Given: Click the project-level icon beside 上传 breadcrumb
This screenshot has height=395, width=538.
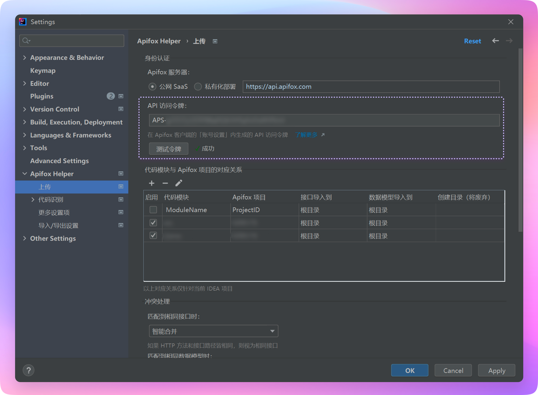Looking at the screenshot, I should (x=215, y=41).
